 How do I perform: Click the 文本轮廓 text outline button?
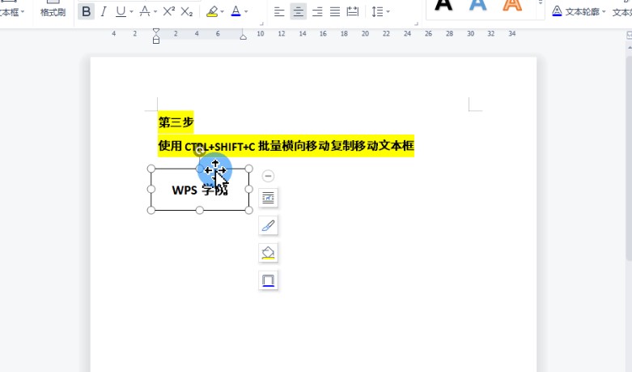(575, 11)
